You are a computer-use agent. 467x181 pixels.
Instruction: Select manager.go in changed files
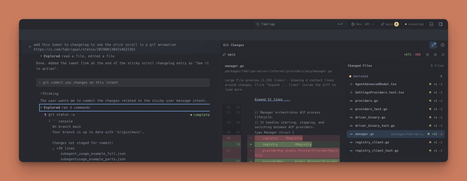click(x=395, y=134)
